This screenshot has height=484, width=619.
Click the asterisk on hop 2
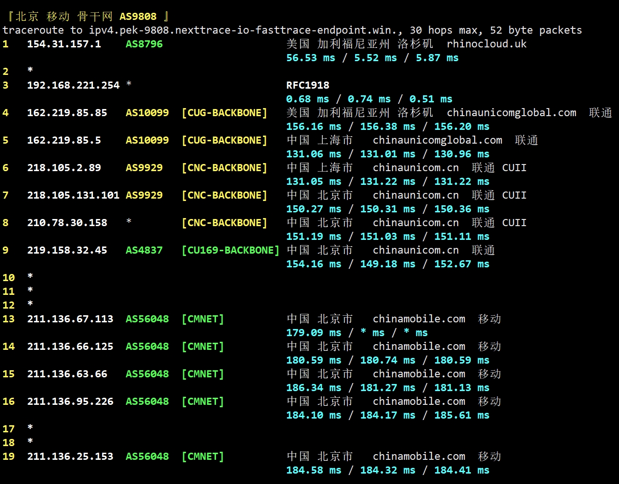tap(30, 71)
